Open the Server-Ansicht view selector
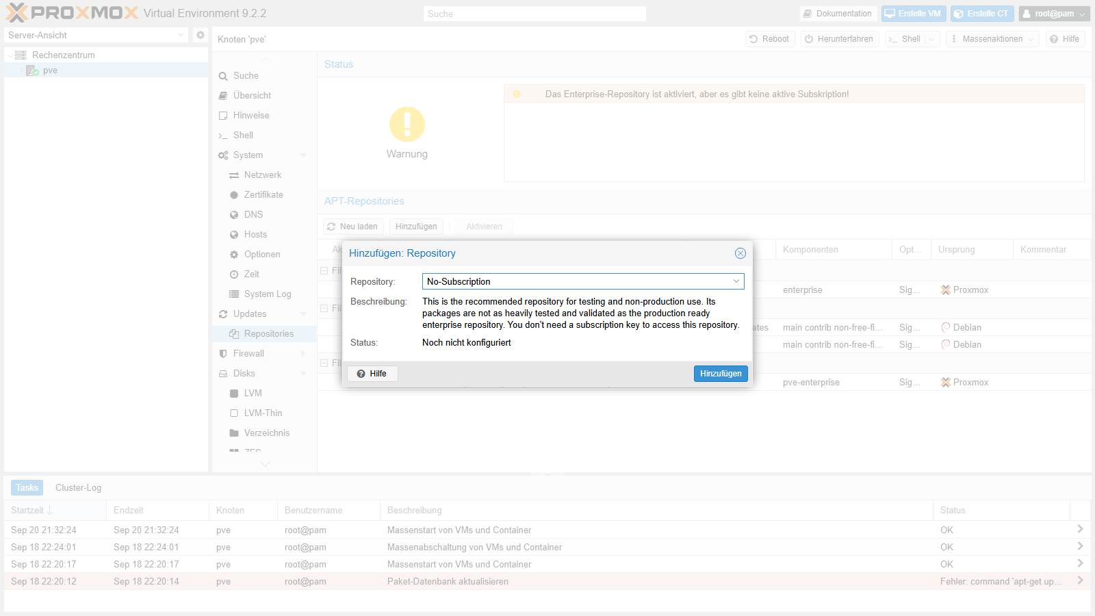This screenshot has height=616, width=1095. [x=96, y=35]
